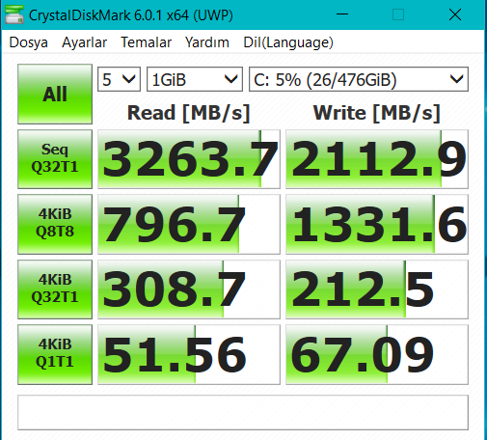Click the Seq read result 3263.7
The image size is (487, 440).
pyautogui.click(x=189, y=159)
